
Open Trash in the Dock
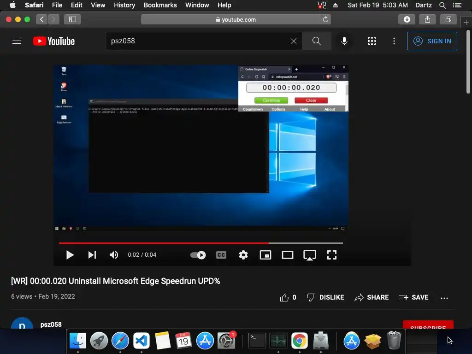pyautogui.click(x=394, y=340)
